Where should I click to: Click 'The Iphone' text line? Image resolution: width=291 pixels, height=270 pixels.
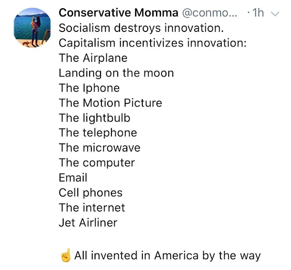point(89,88)
